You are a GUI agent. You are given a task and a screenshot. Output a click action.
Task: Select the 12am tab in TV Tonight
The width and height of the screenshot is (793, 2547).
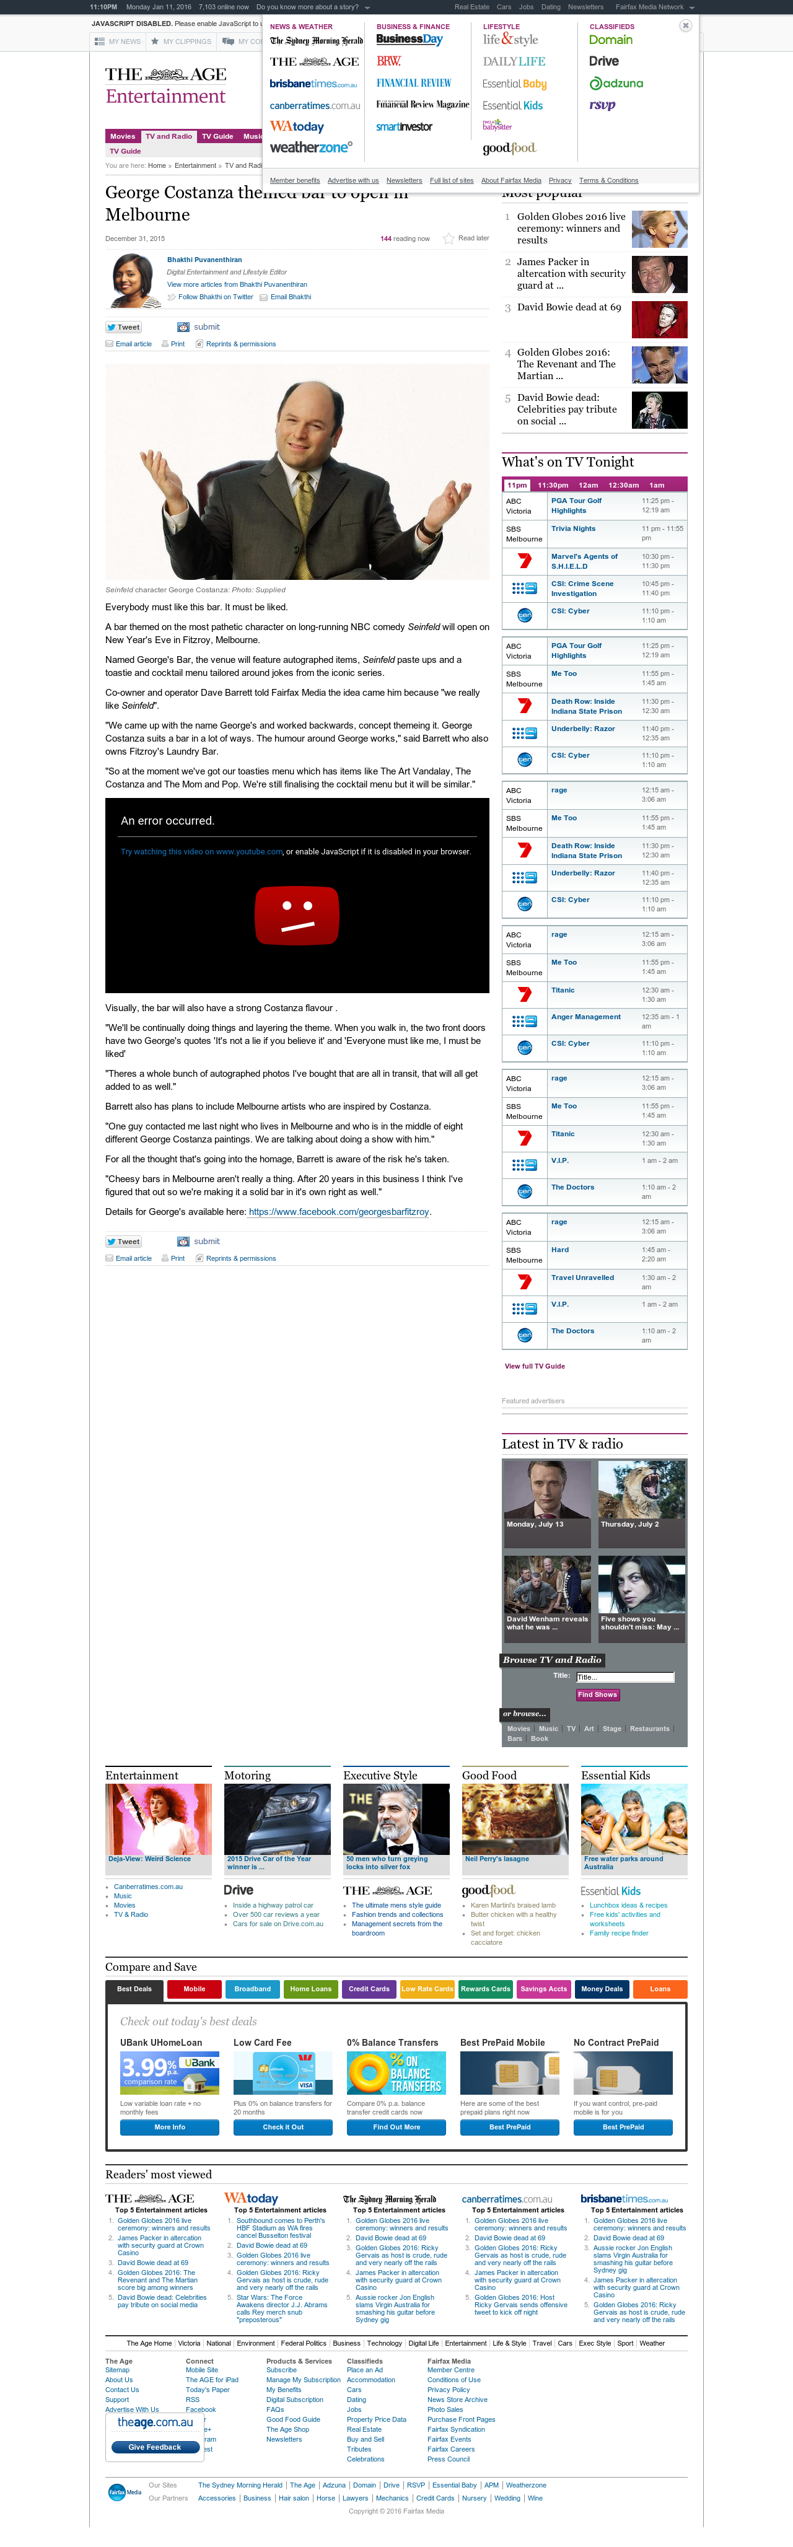589,486
